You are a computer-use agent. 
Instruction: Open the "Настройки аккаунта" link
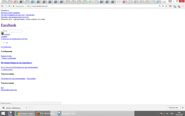click(9, 90)
